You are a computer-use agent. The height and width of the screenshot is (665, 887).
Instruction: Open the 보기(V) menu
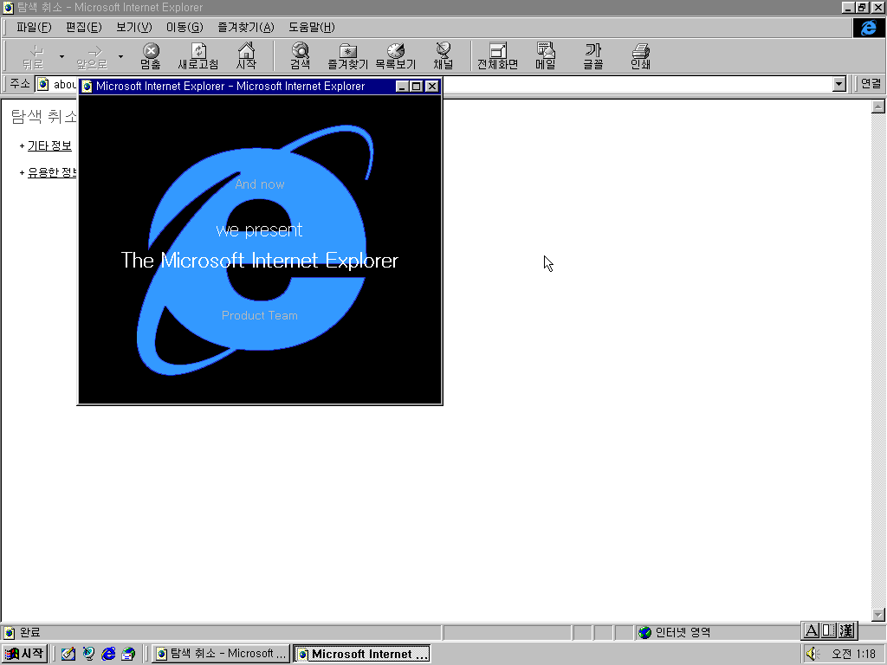pyautogui.click(x=134, y=27)
